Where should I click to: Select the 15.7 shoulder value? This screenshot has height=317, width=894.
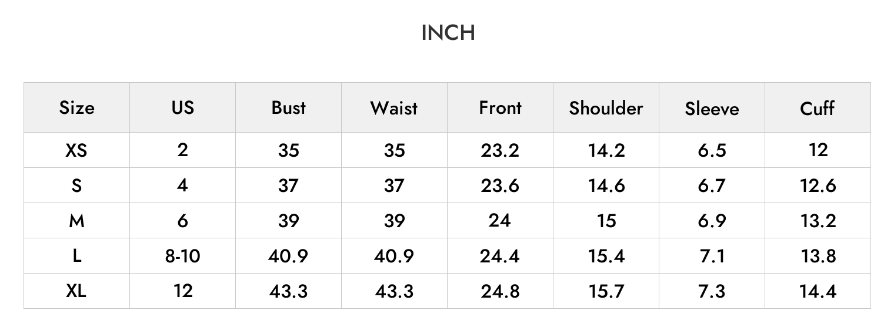(606, 291)
